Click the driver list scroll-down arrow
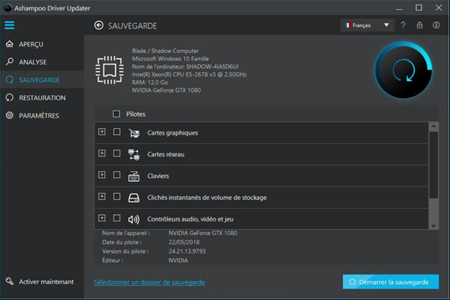Screen dimensions: 450x300 pos(434,226)
